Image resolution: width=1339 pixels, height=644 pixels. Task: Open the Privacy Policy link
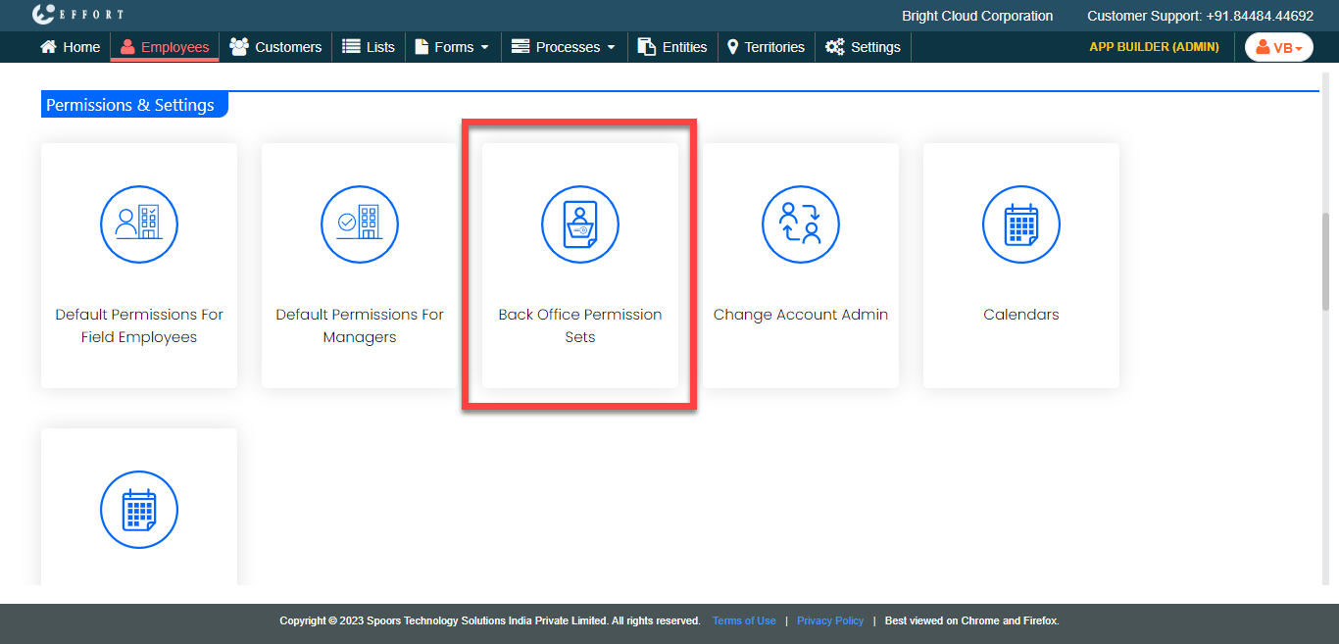[x=830, y=620]
